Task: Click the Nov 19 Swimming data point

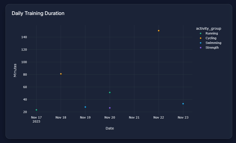Action: point(85,107)
